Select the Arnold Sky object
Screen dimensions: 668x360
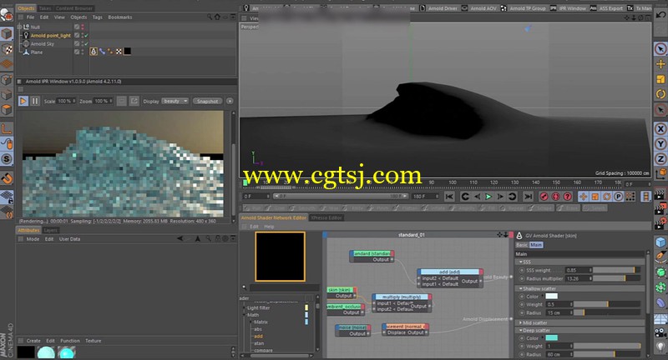click(43, 44)
